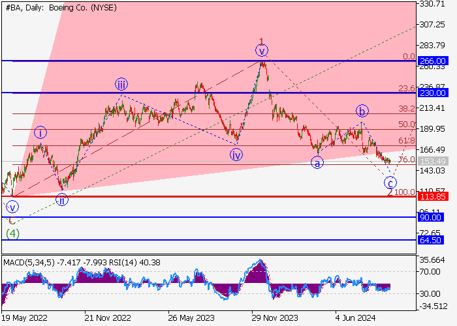Click the 213.41 value on the price axis
This screenshot has height=326, width=457.
pyautogui.click(x=432, y=108)
